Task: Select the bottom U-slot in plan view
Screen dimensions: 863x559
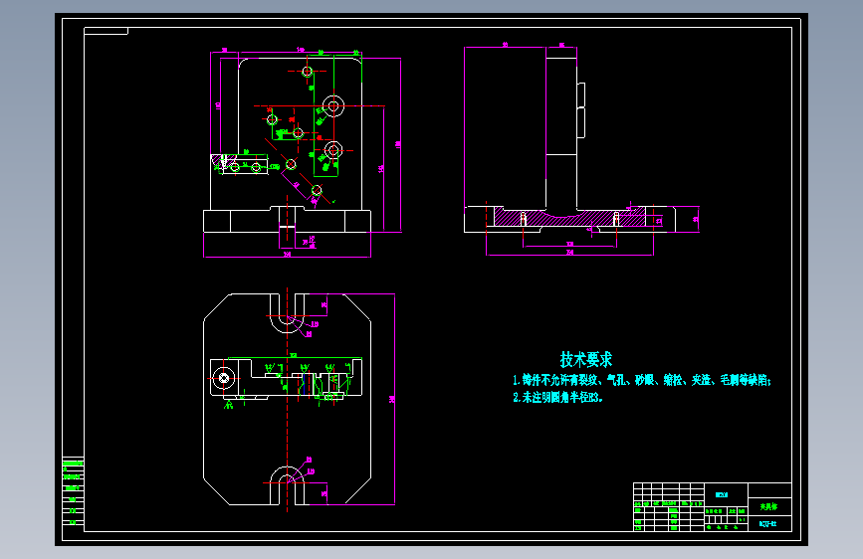Action: (x=287, y=485)
